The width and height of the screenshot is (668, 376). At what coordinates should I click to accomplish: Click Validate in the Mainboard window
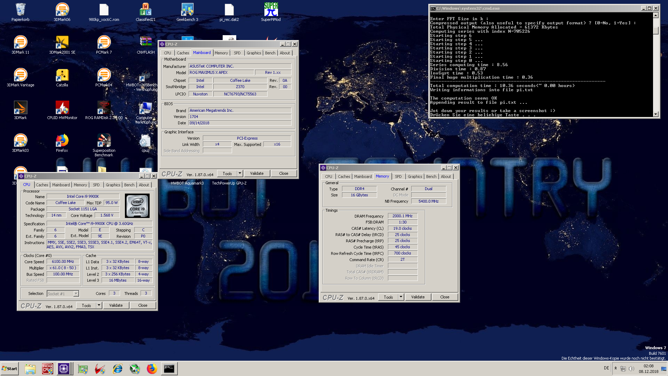[x=257, y=173]
